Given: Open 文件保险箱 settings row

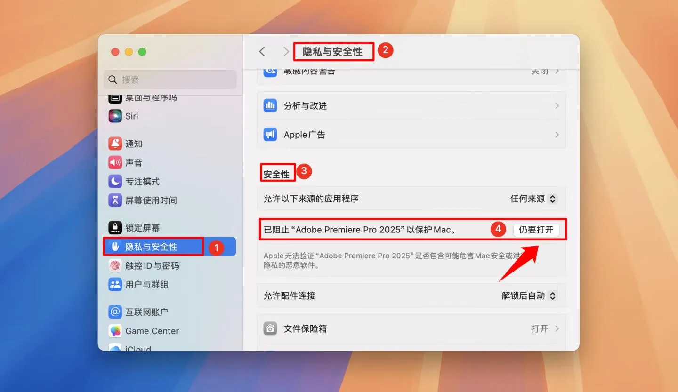Looking at the screenshot, I should [412, 328].
